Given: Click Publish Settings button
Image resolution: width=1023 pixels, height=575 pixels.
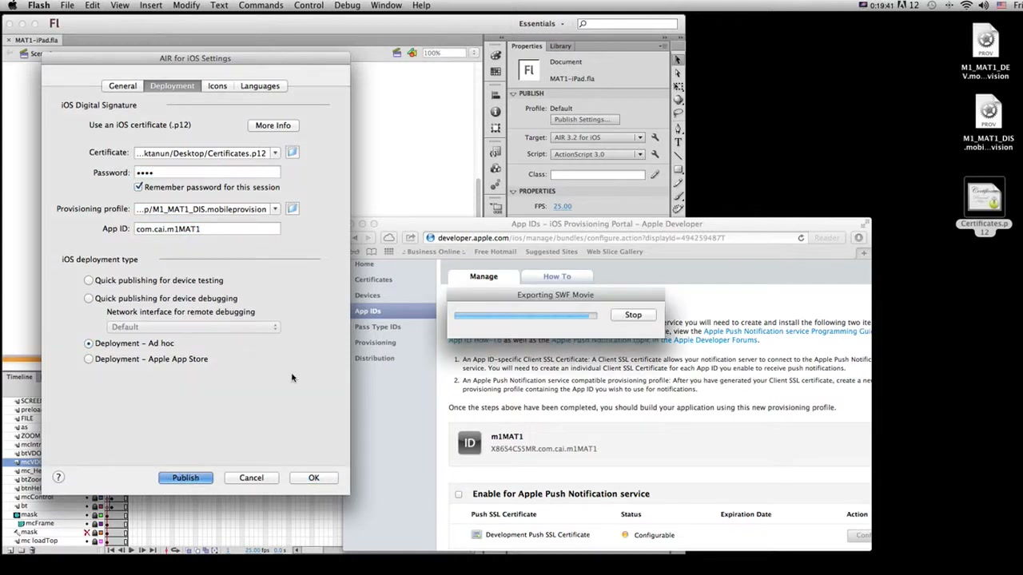Looking at the screenshot, I should (x=585, y=120).
